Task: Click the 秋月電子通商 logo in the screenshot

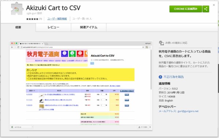Action: coord(43,54)
